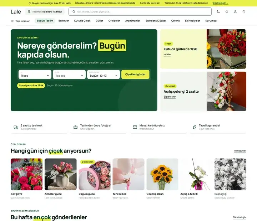This screenshot has height=221, width=257.
Task: Click the opening wreath promo image
Action: pyautogui.click(x=226, y=91)
